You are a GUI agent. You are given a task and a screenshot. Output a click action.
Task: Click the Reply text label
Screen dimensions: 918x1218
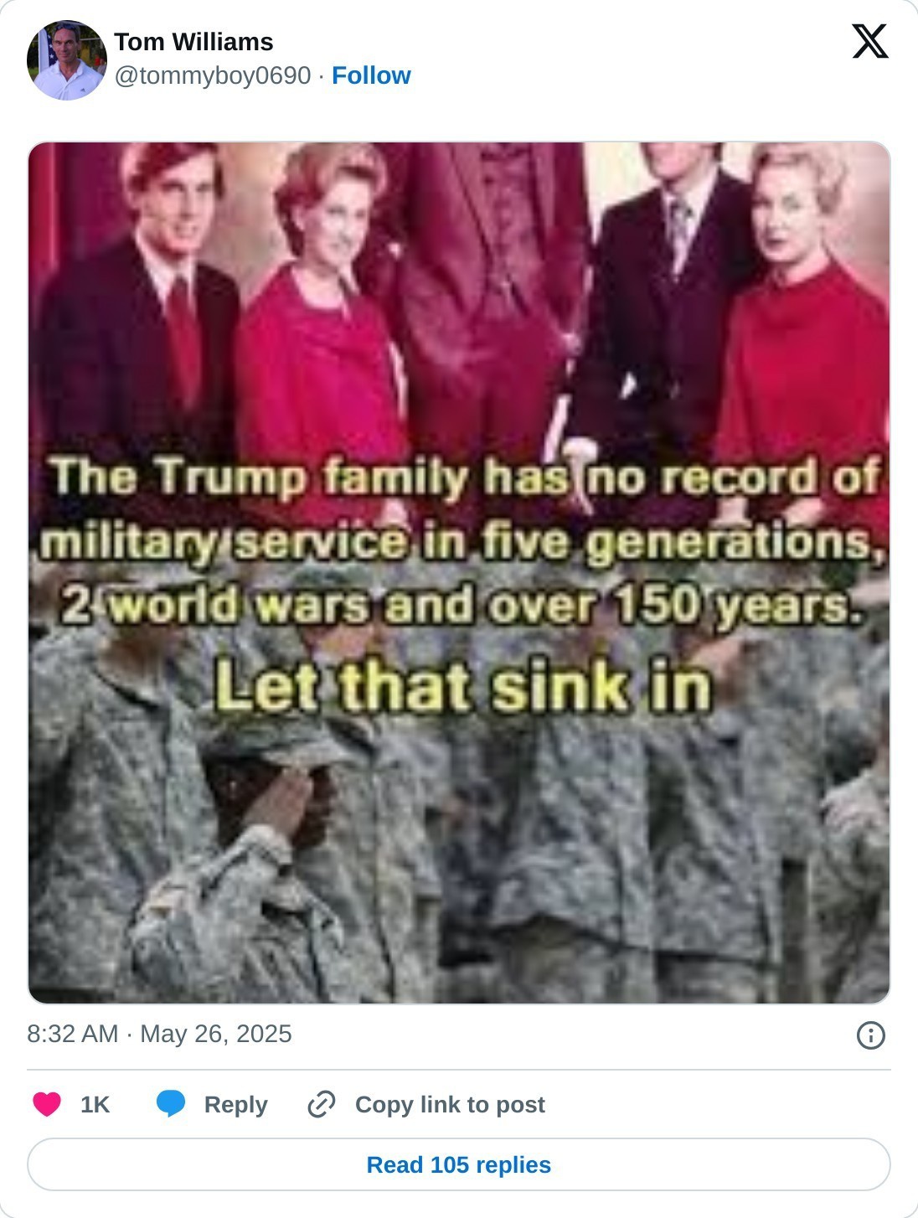point(235,1105)
